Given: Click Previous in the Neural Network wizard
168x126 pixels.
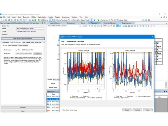Looking at the screenshot, I should click(137, 110).
